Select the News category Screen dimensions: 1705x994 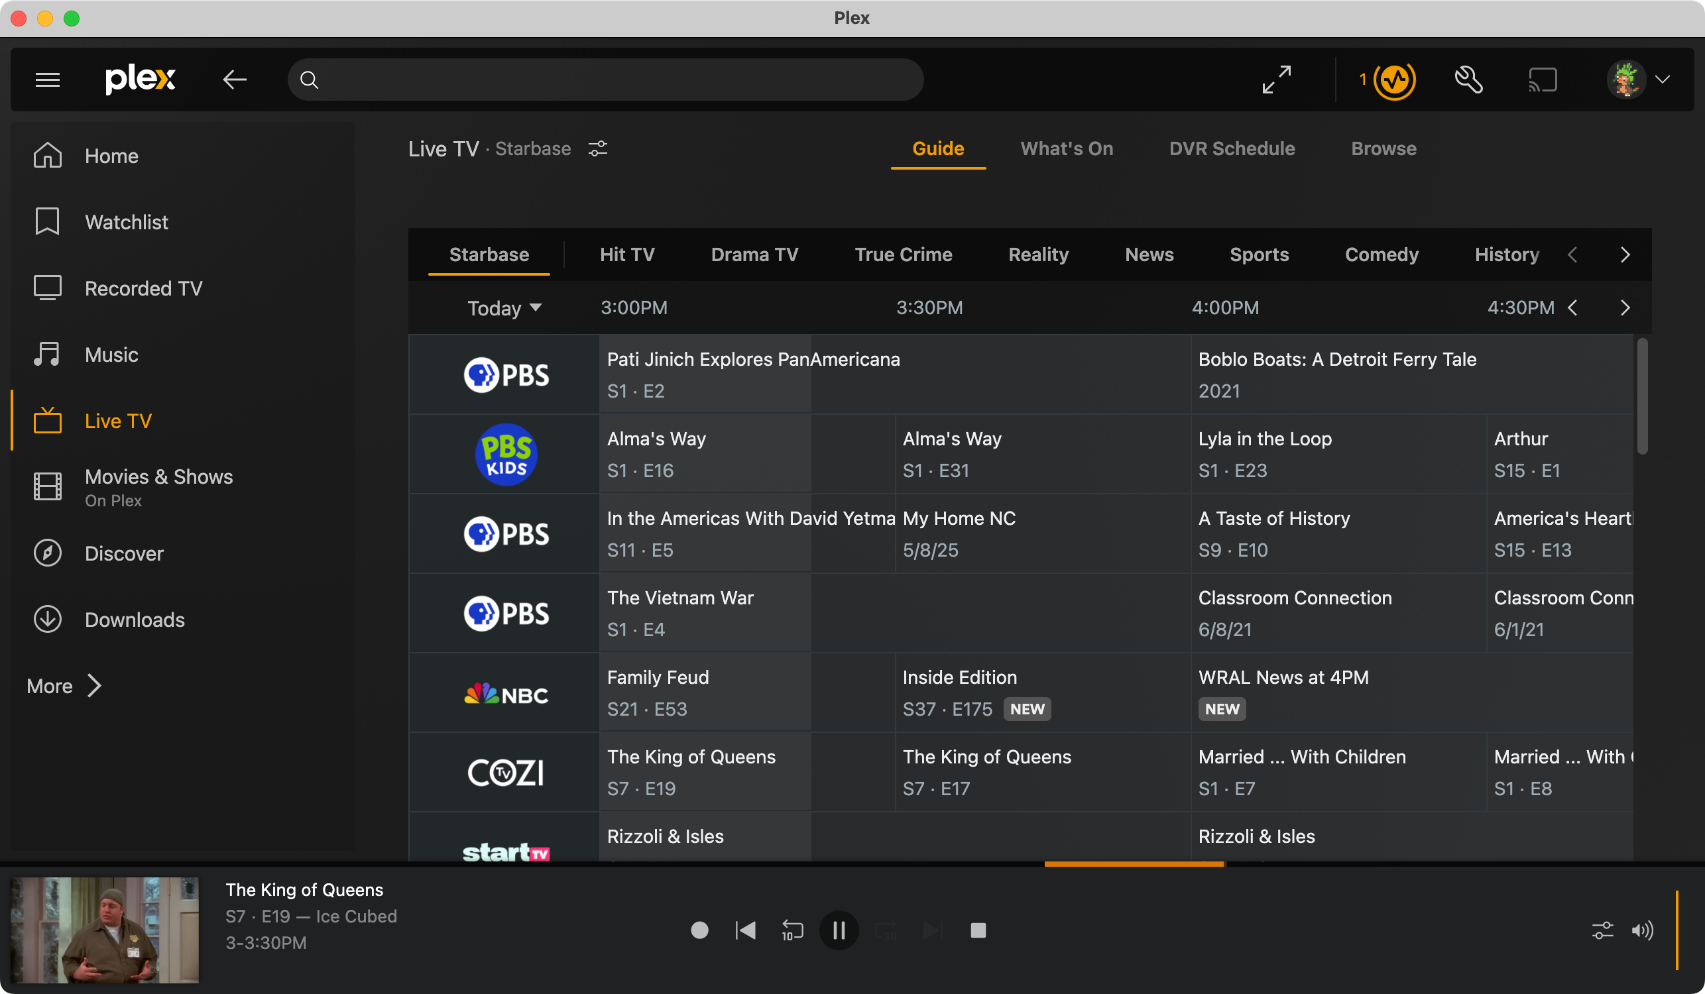point(1149,255)
